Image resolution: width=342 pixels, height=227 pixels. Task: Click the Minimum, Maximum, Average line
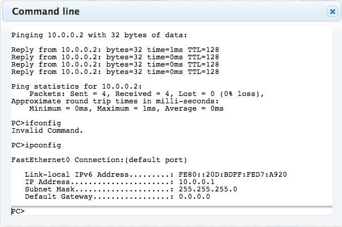127,108
